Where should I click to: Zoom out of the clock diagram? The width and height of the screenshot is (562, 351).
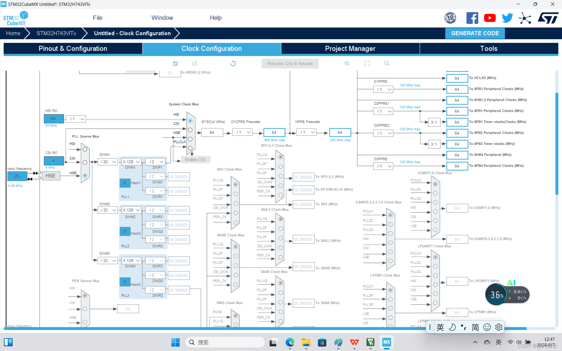[x=387, y=63]
